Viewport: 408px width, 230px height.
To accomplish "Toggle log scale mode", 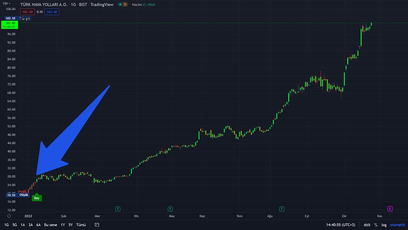I will tap(384, 224).
